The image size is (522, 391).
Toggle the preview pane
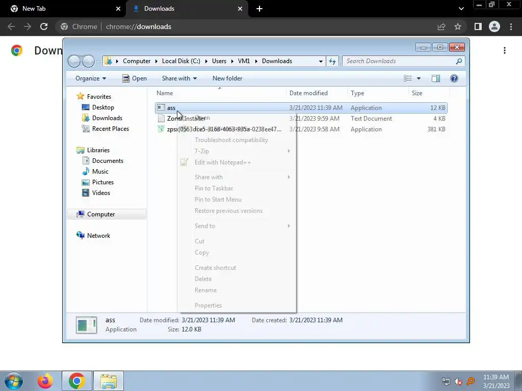point(436,78)
